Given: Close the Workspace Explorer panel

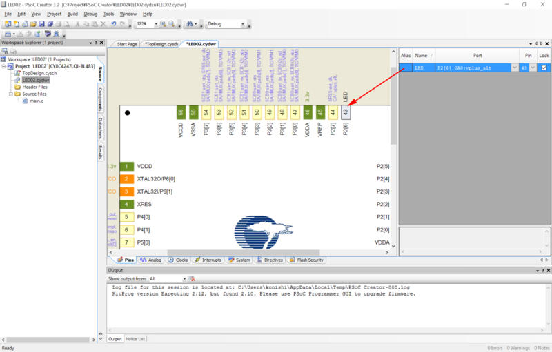Looking at the screenshot, I should [x=101, y=43].
